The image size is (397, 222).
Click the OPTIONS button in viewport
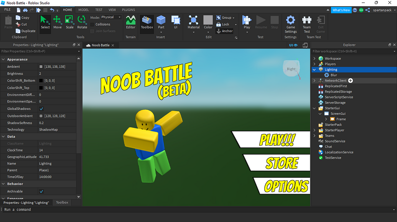(x=282, y=186)
